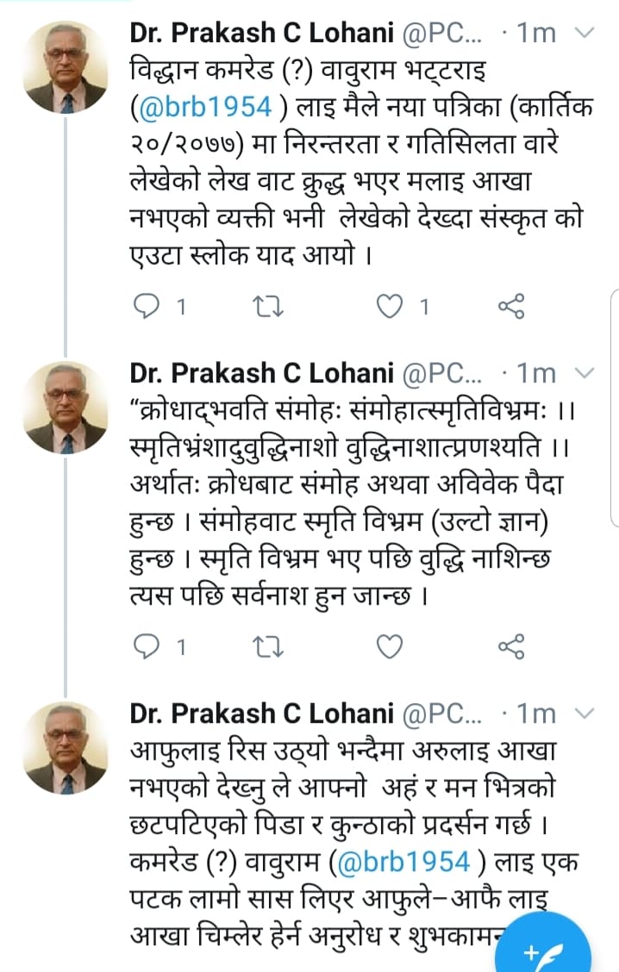Like the Sanskrit shloka tweet
Image resolution: width=619 pixels, height=972 pixels.
[392, 646]
